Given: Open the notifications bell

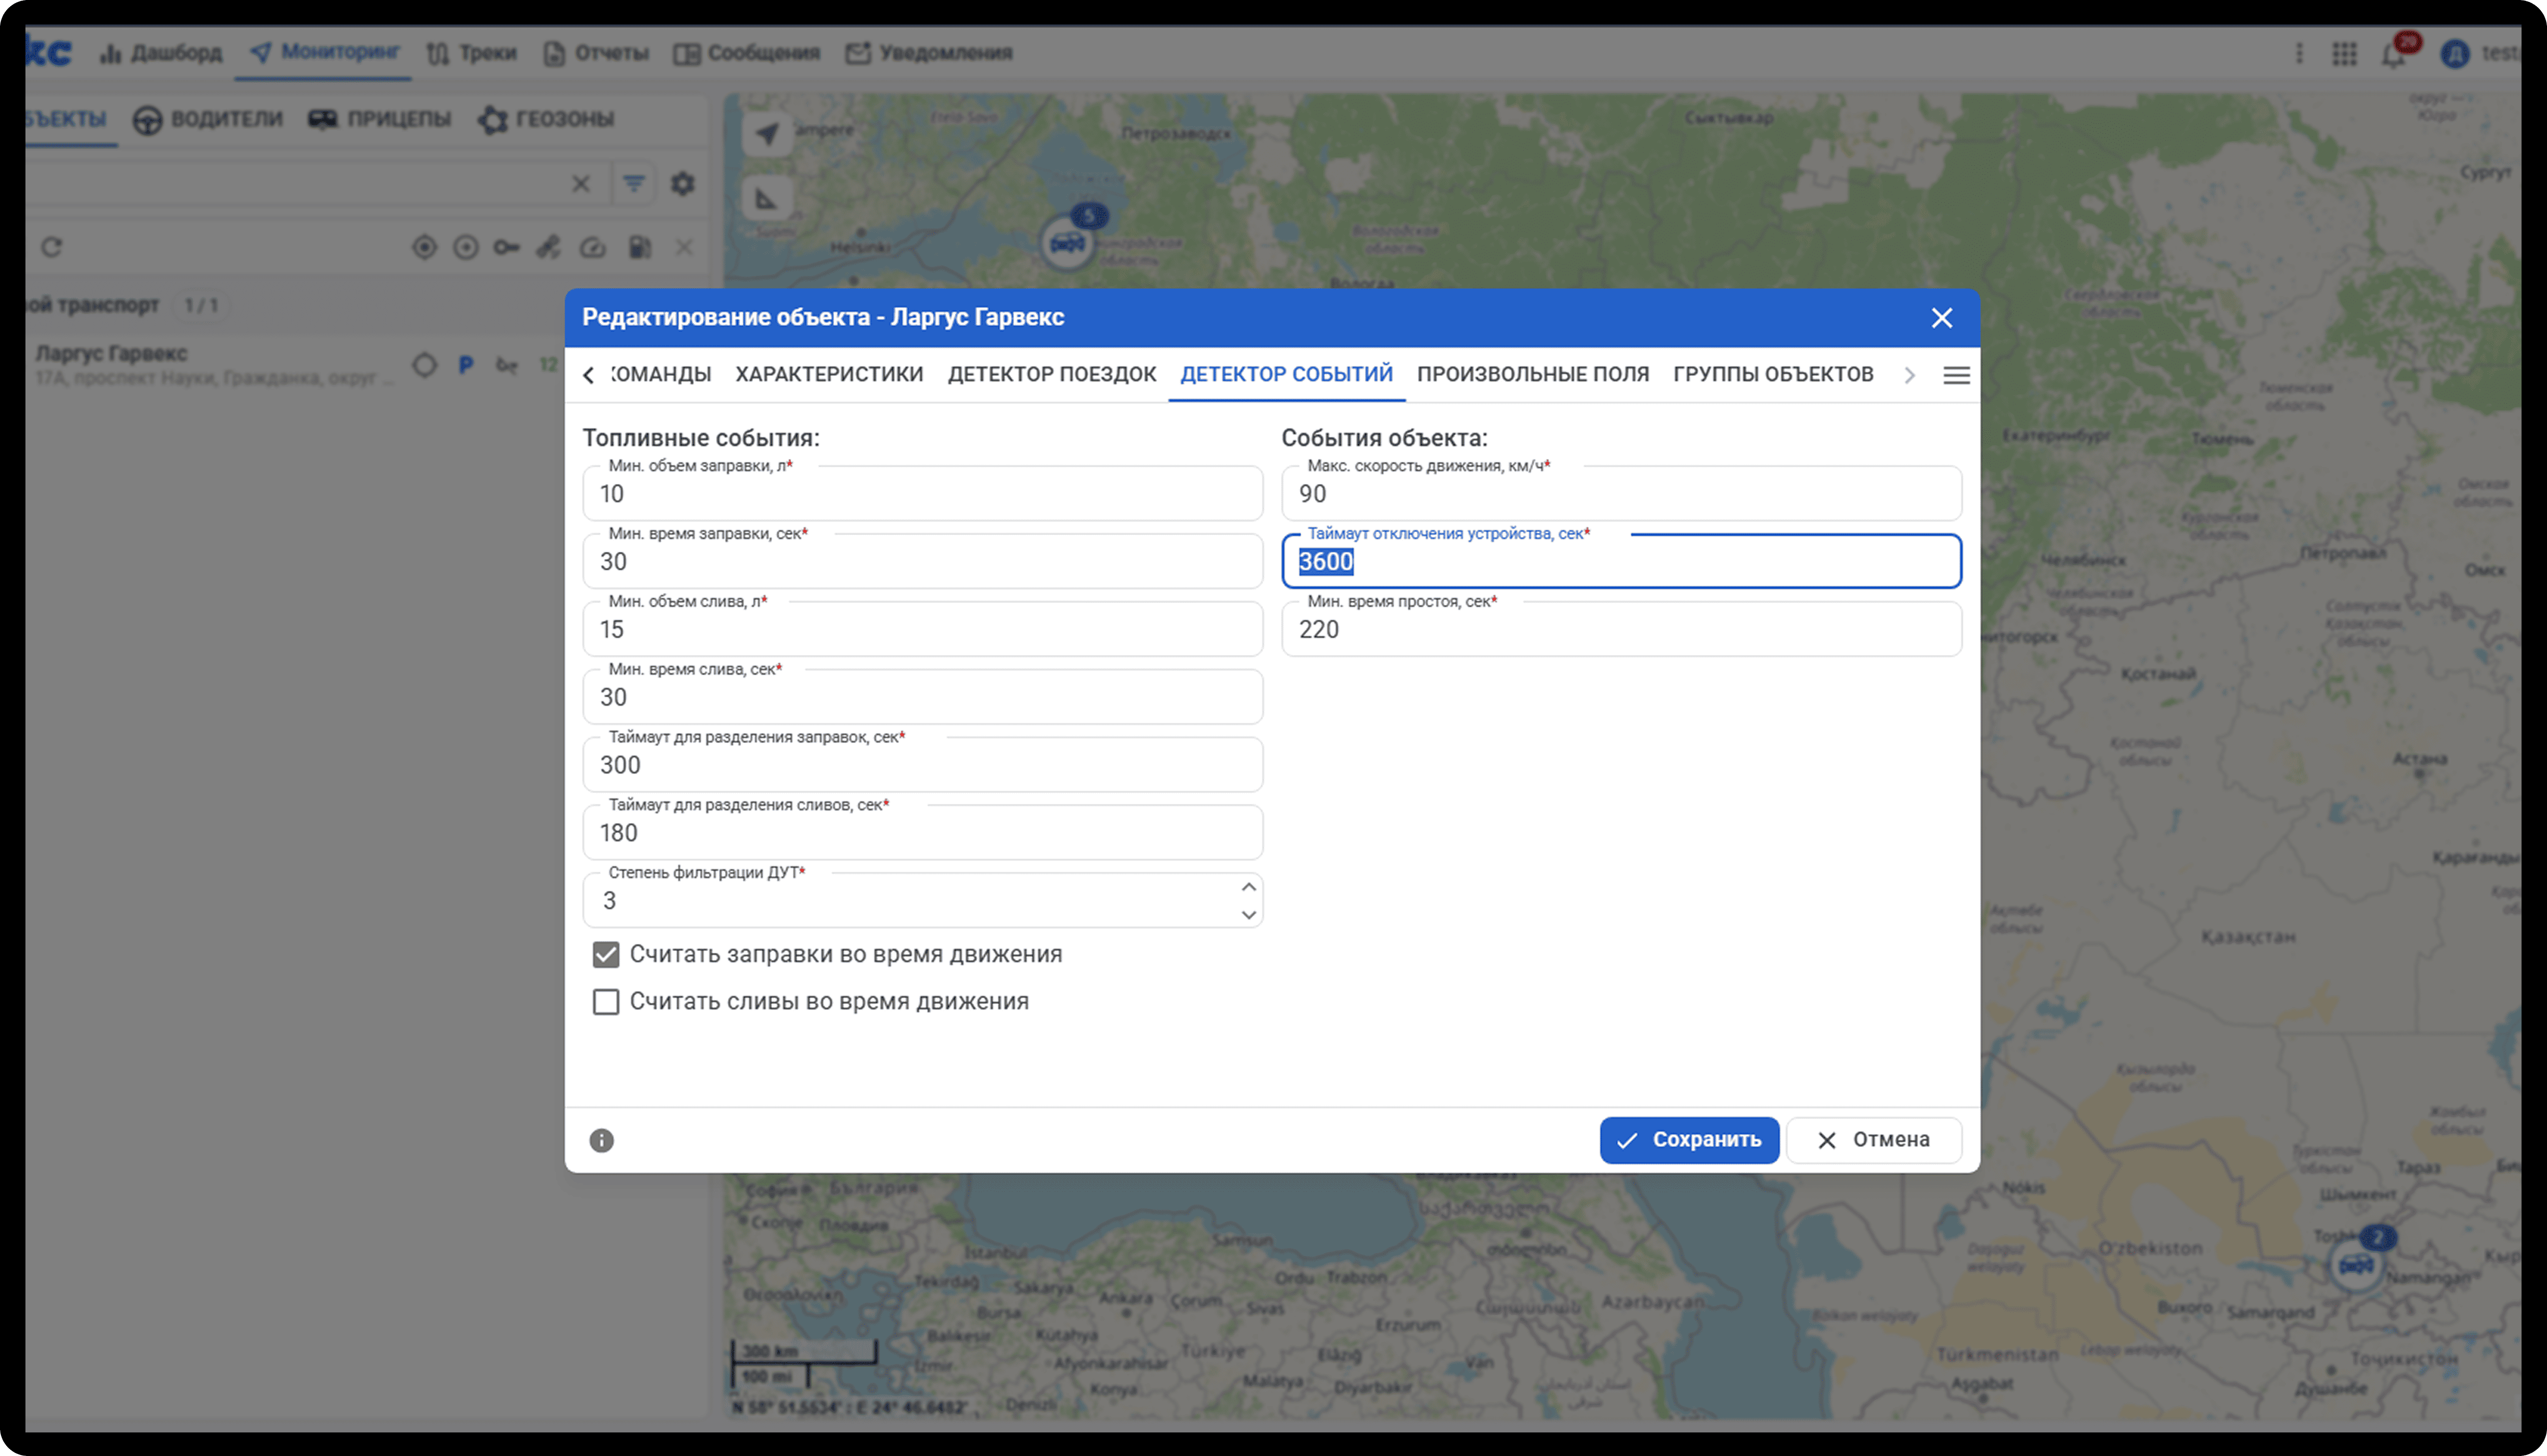Looking at the screenshot, I should tap(2393, 54).
